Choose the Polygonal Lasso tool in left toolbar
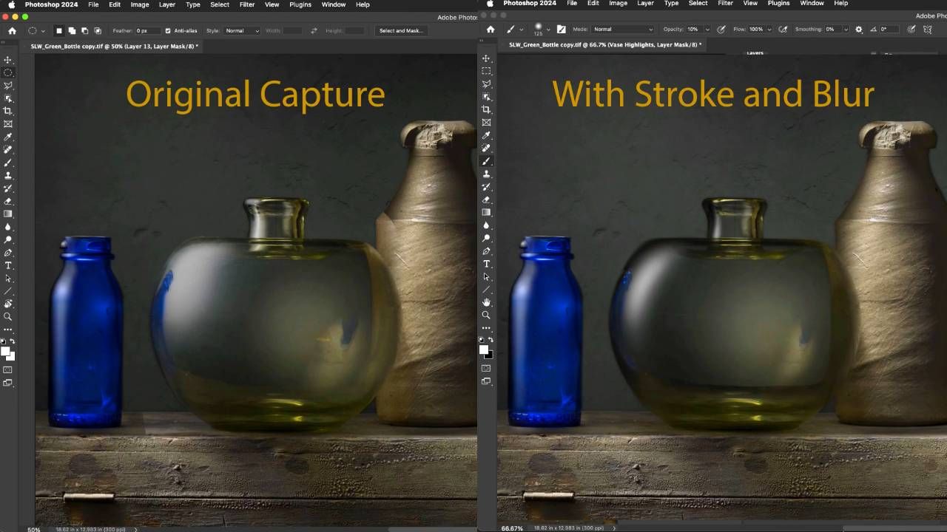The width and height of the screenshot is (947, 532). pos(8,86)
